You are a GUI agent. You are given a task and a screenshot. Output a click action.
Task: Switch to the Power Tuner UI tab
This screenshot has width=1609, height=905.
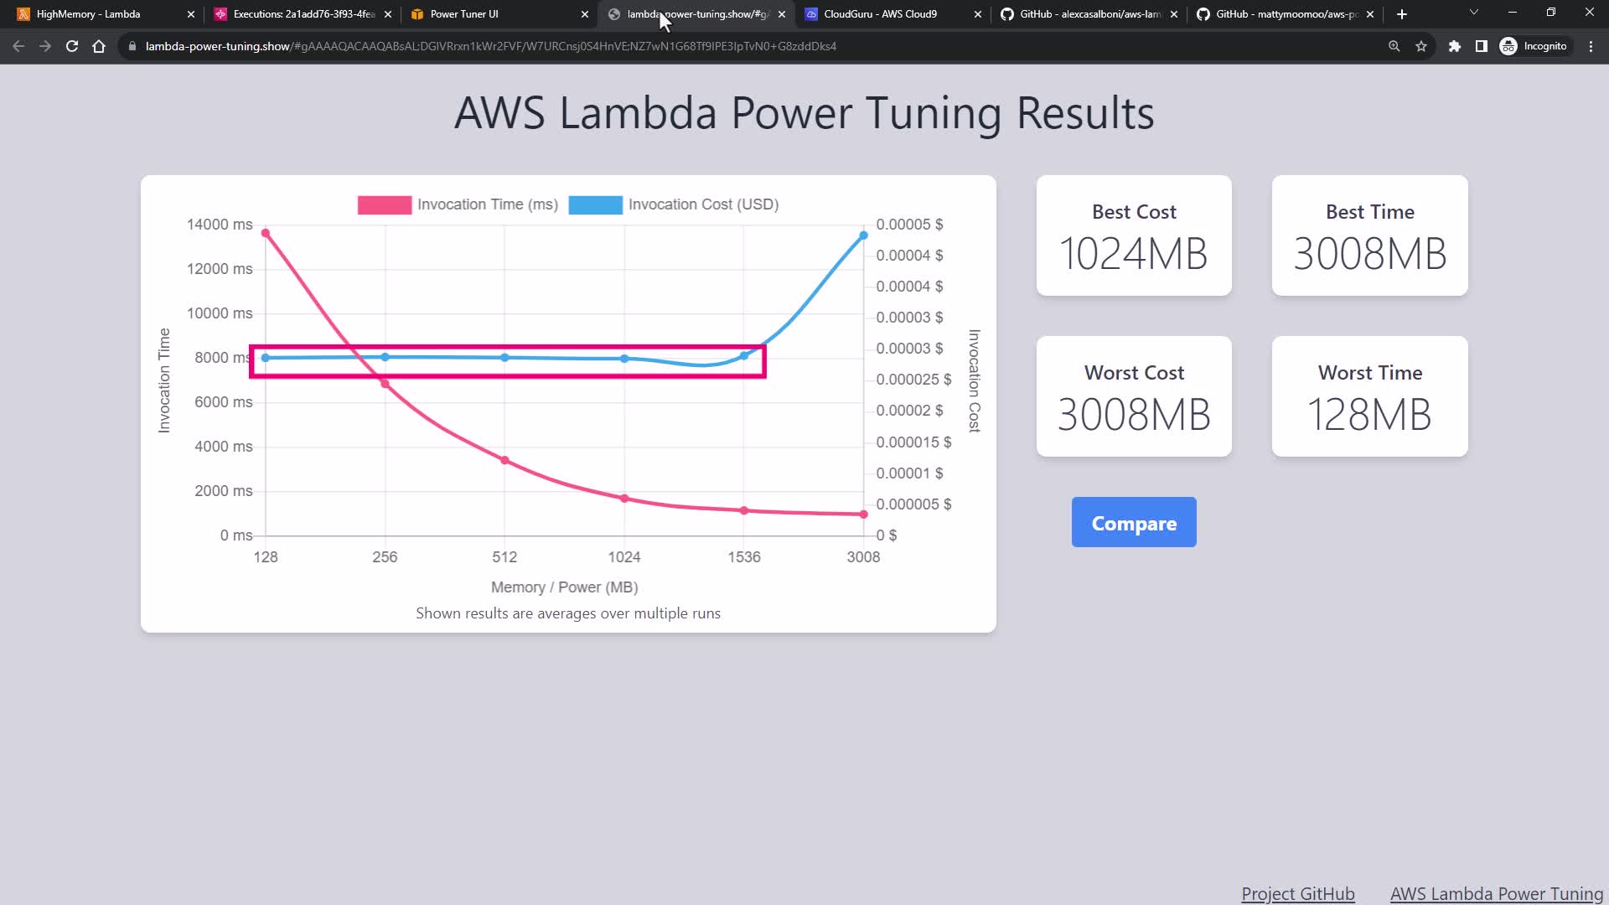click(x=464, y=14)
